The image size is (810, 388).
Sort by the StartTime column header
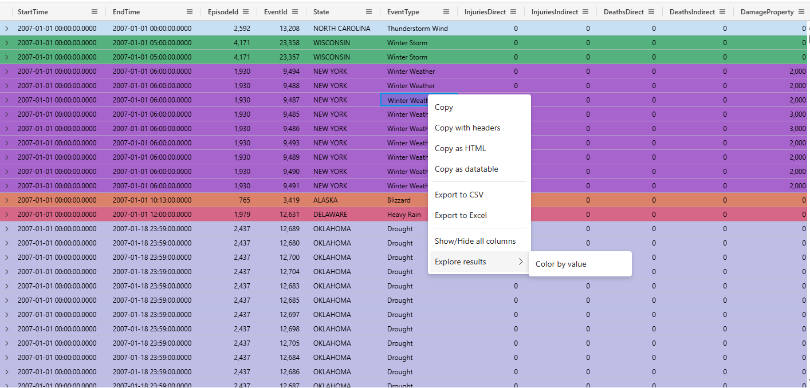coord(33,11)
